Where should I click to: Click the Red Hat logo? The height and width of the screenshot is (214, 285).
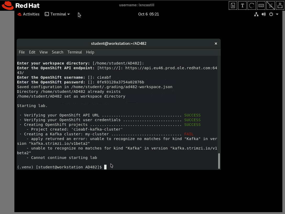coord(21,6)
